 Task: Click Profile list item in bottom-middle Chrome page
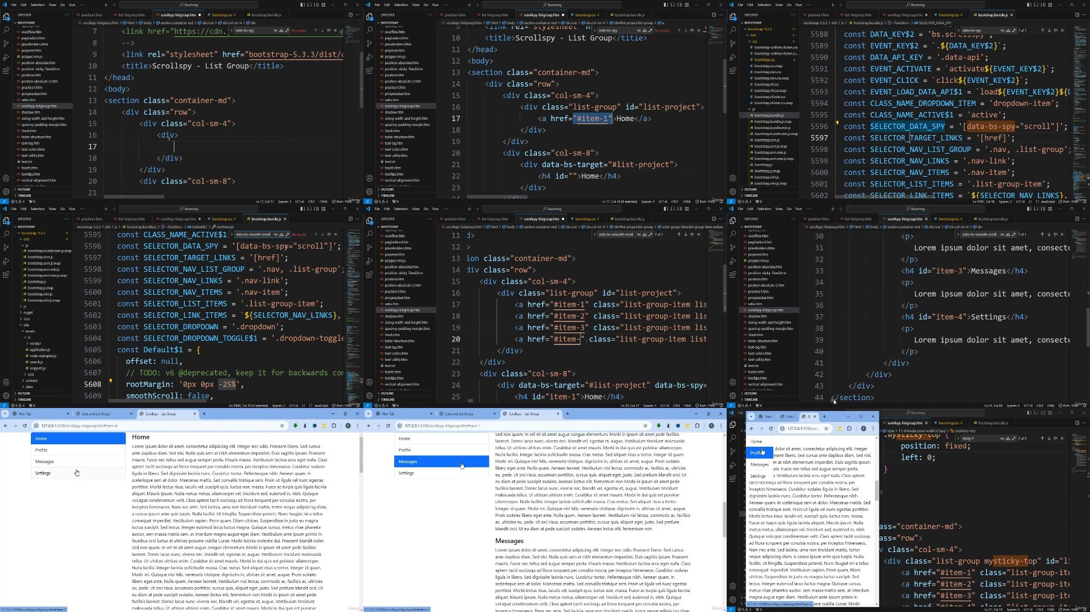[441, 450]
